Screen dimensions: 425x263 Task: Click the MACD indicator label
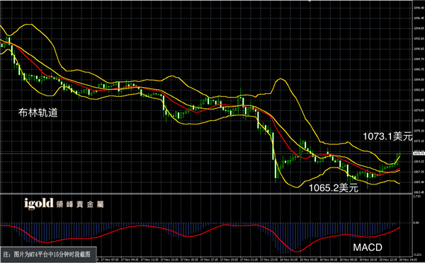click(368, 247)
